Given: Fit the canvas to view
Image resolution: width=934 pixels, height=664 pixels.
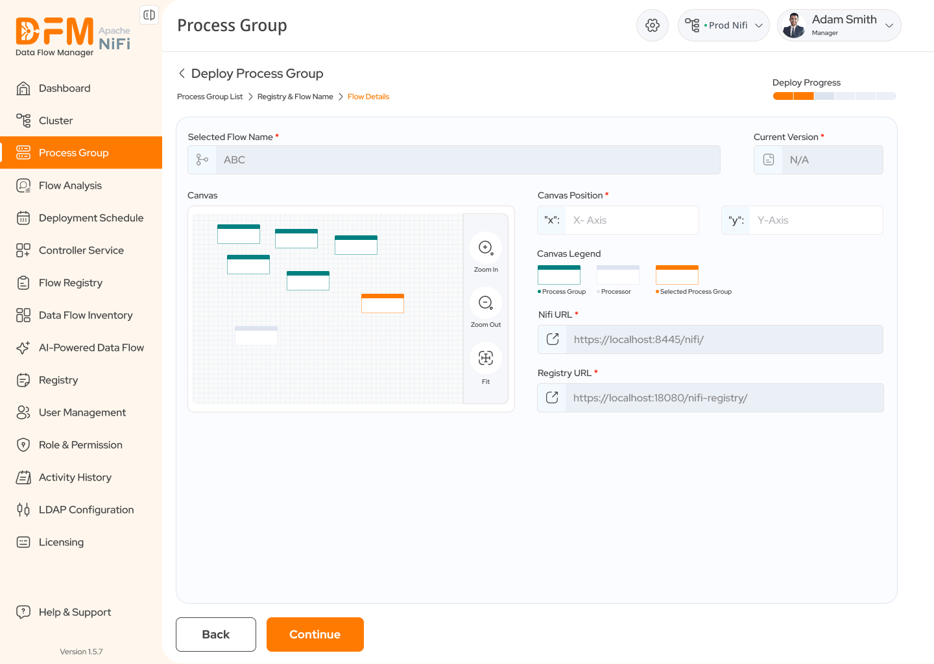Looking at the screenshot, I should click(x=486, y=358).
